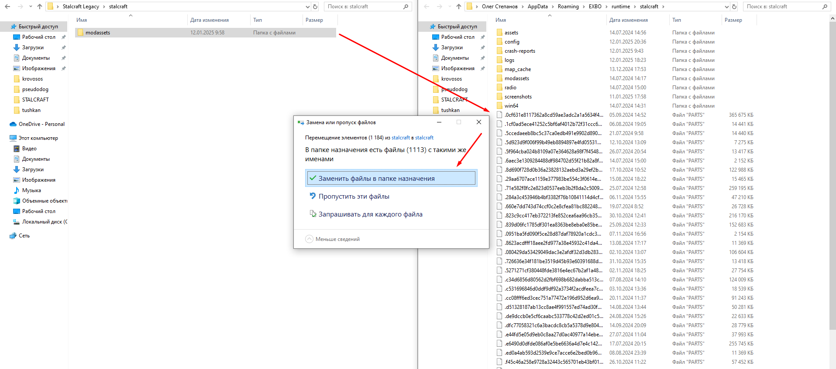This screenshot has width=836, height=369.
Task: Sort by 'Размер' column in left window
Action: coord(314,20)
